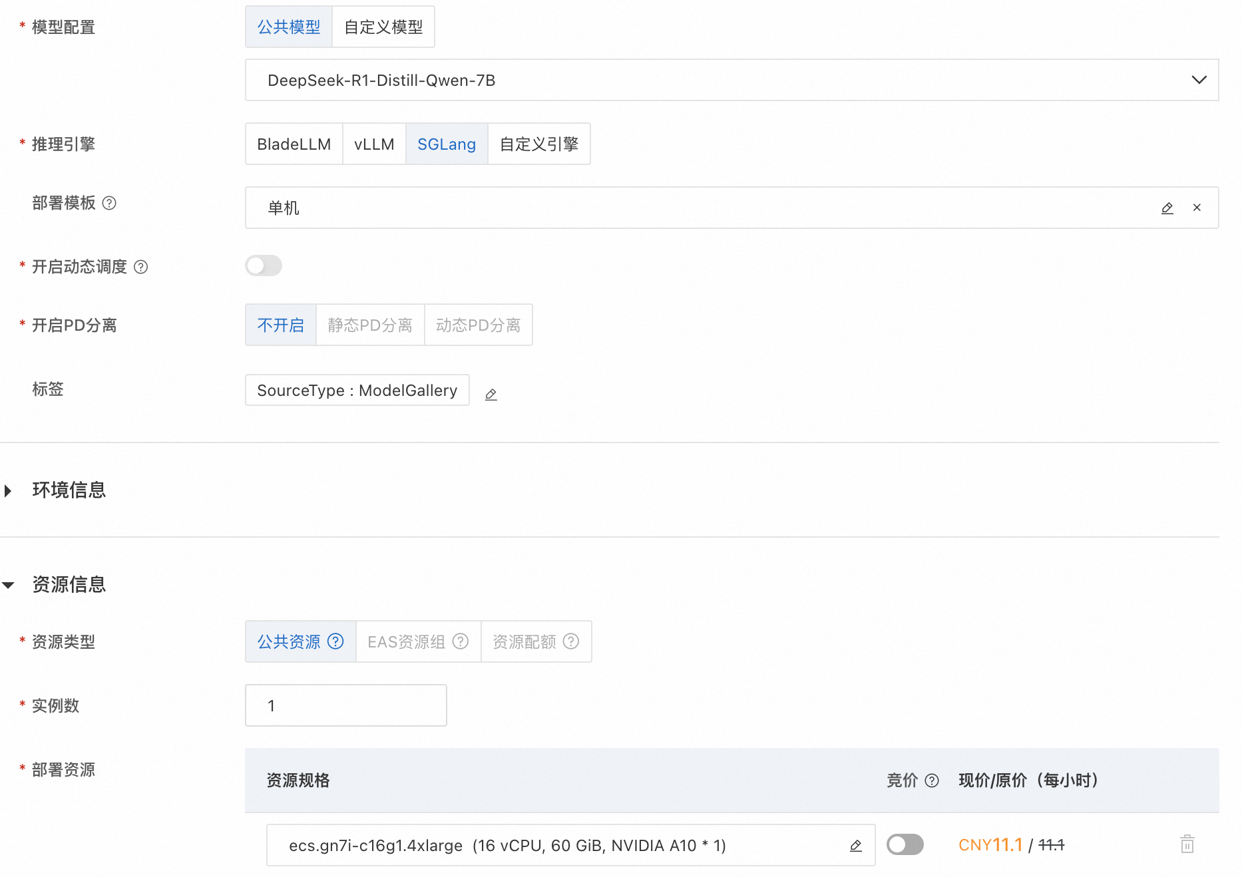Select SGLang inference engine
The width and height of the screenshot is (1242, 877).
(x=447, y=144)
